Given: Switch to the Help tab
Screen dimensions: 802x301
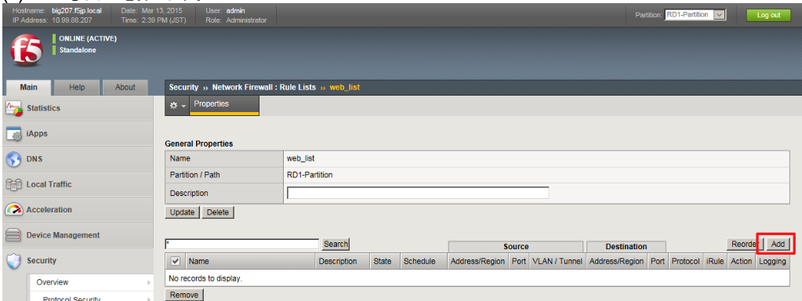Looking at the screenshot, I should pyautogui.click(x=77, y=87).
